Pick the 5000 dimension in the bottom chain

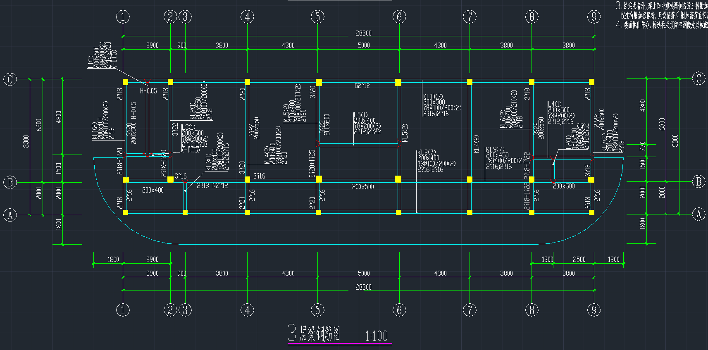364,274
